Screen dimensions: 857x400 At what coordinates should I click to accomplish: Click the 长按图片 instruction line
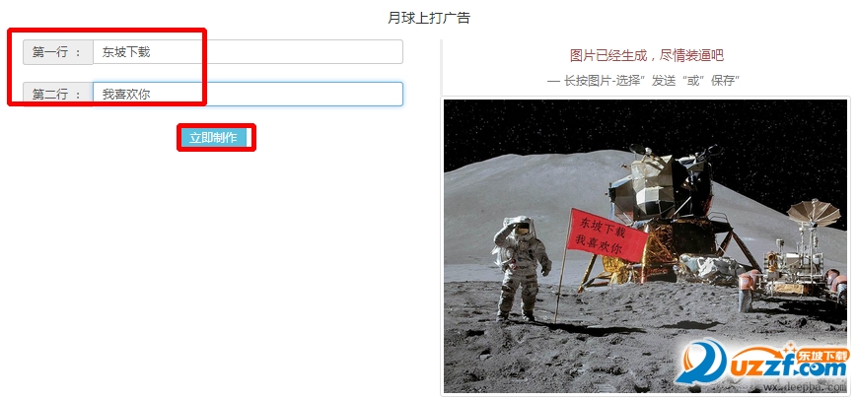(x=644, y=81)
